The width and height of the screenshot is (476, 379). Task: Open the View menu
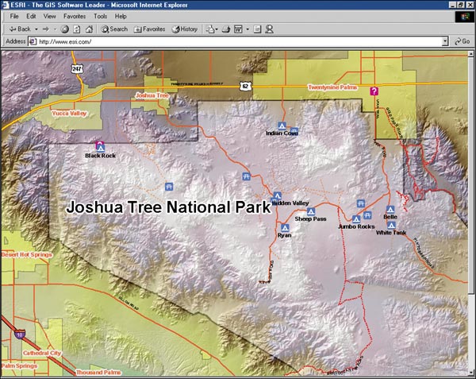click(x=49, y=17)
